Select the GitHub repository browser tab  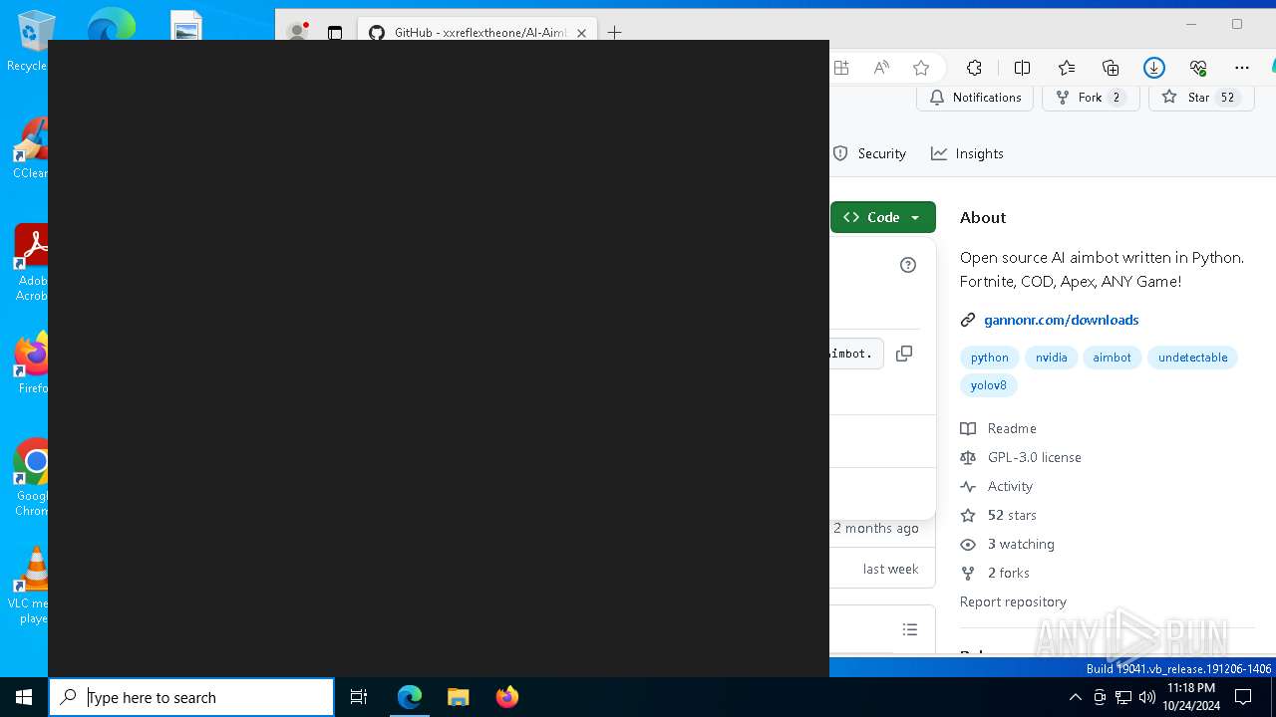(x=477, y=33)
